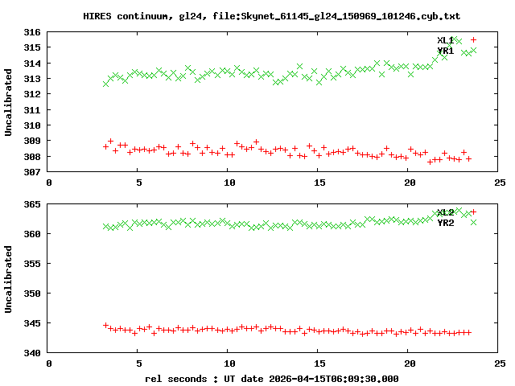Click the 307 y-axis tick label

[32, 172]
